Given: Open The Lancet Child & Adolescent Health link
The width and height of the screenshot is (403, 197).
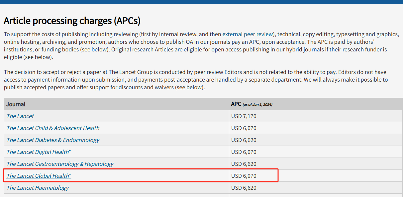Looking at the screenshot, I should click(53, 128).
